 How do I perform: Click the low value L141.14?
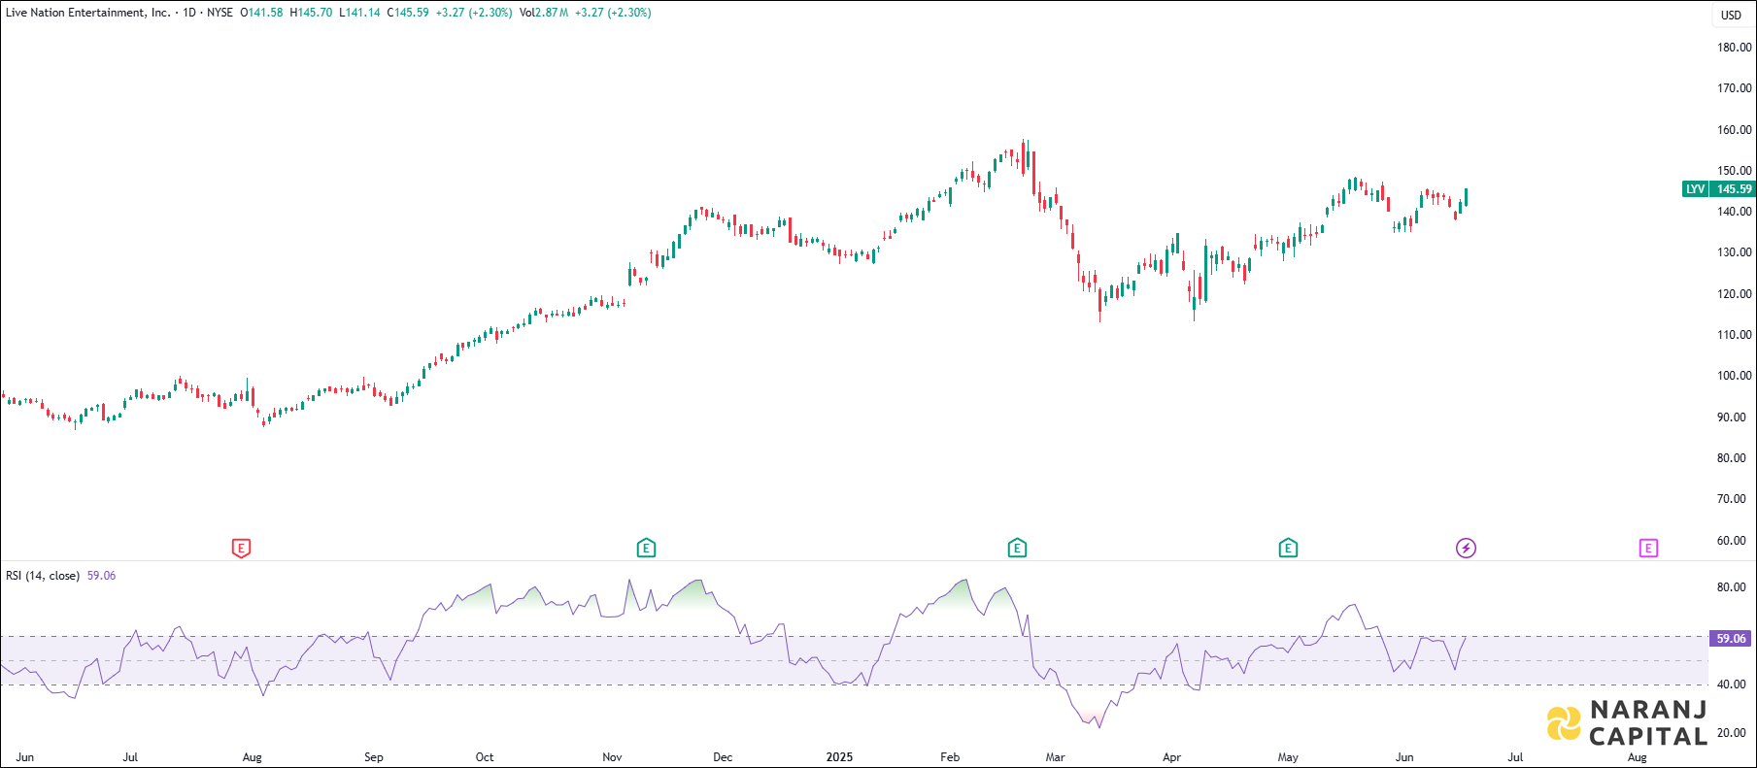pos(359,13)
